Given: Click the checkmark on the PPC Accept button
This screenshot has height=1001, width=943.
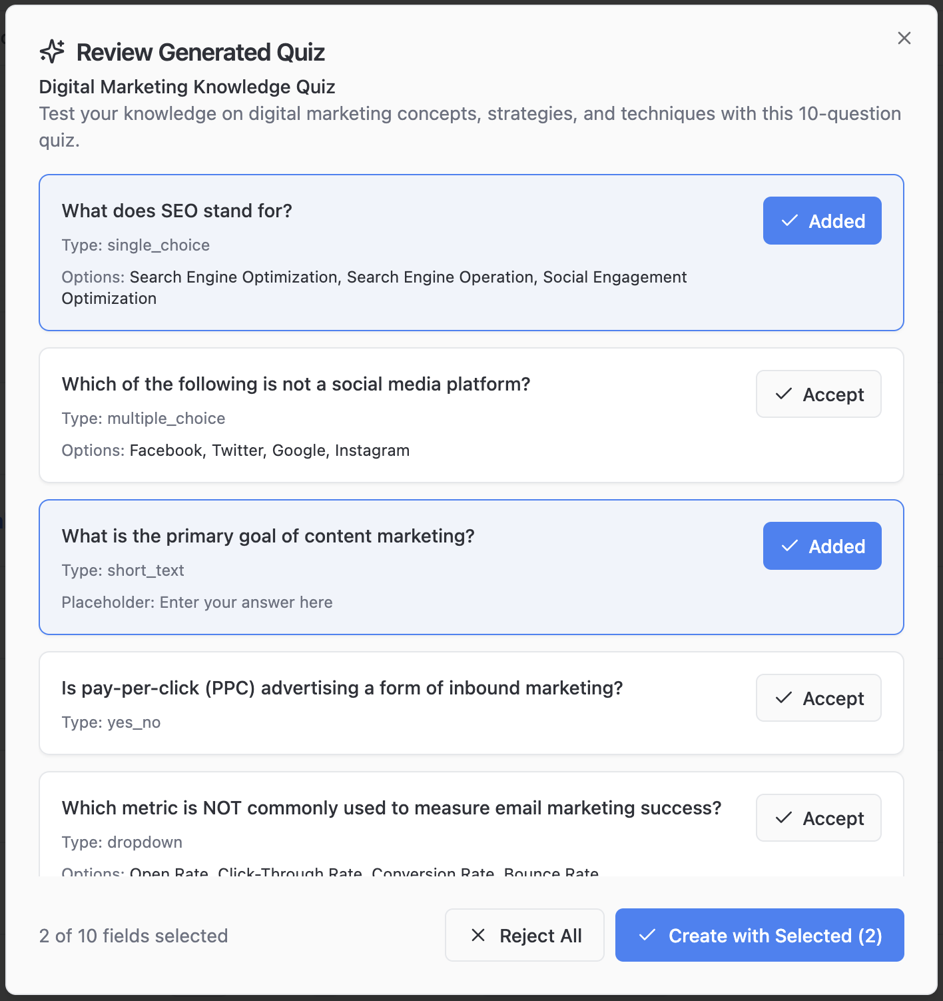Looking at the screenshot, I should pos(785,698).
